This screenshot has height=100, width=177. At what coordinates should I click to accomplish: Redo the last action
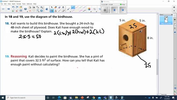(17, 7)
